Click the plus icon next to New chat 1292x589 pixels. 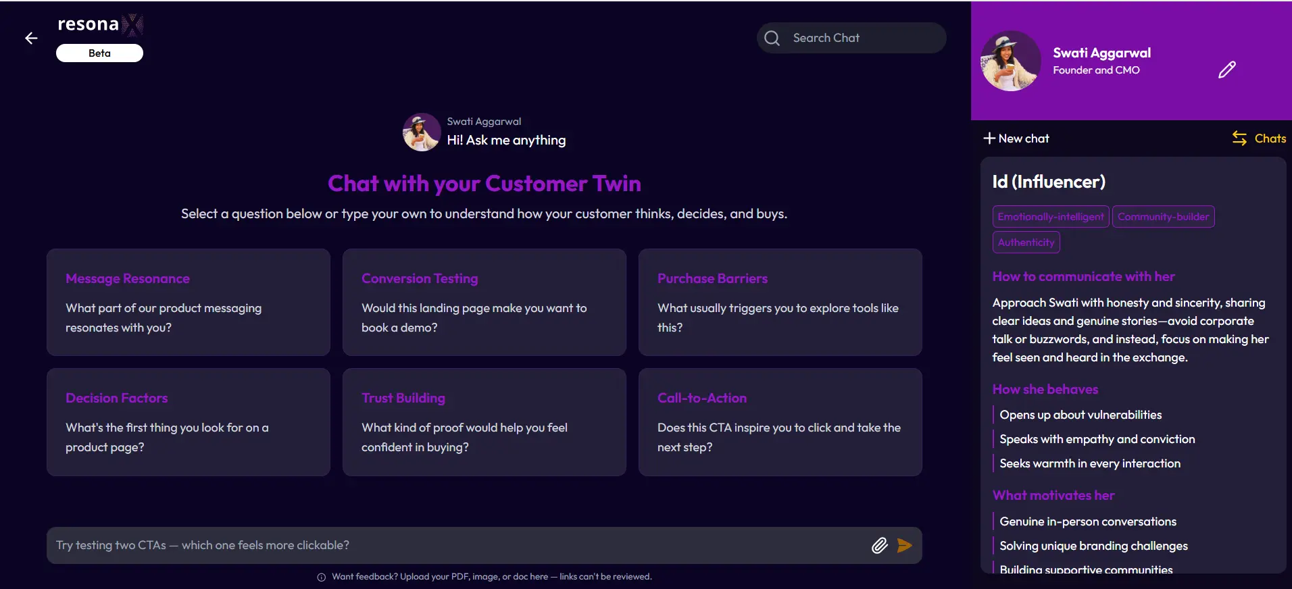989,138
